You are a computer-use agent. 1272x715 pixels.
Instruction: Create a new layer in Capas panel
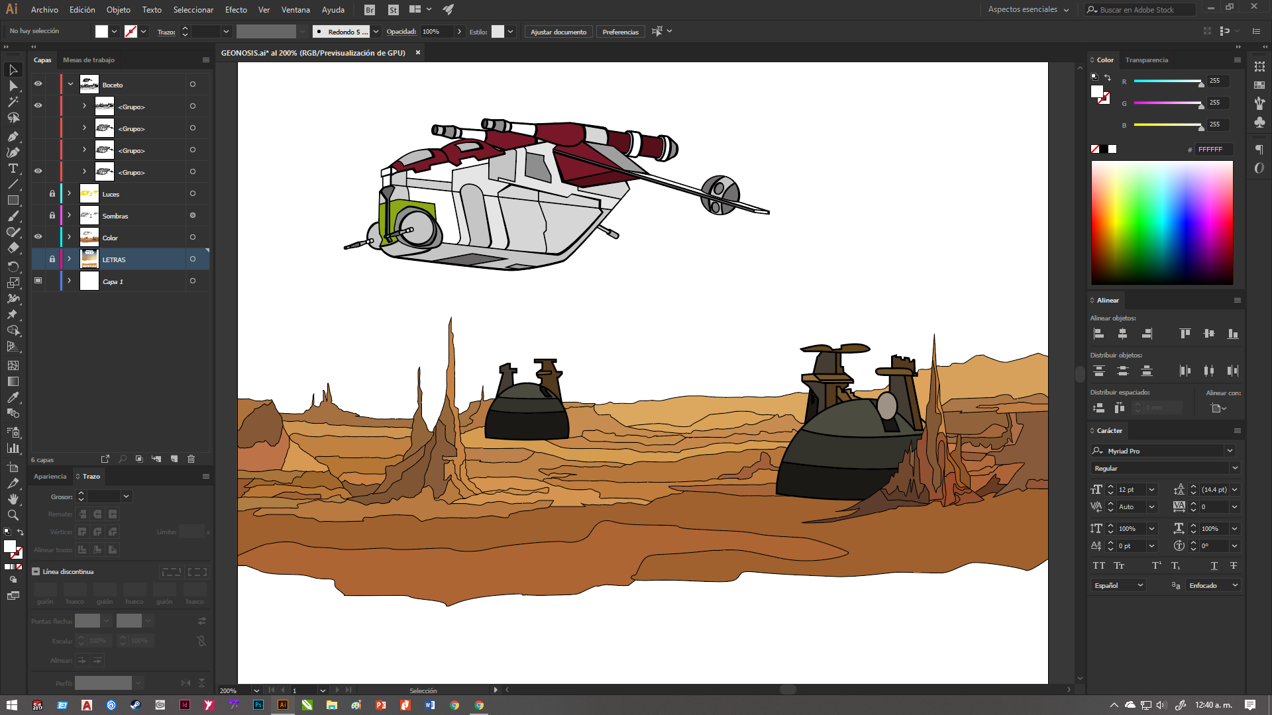[174, 459]
